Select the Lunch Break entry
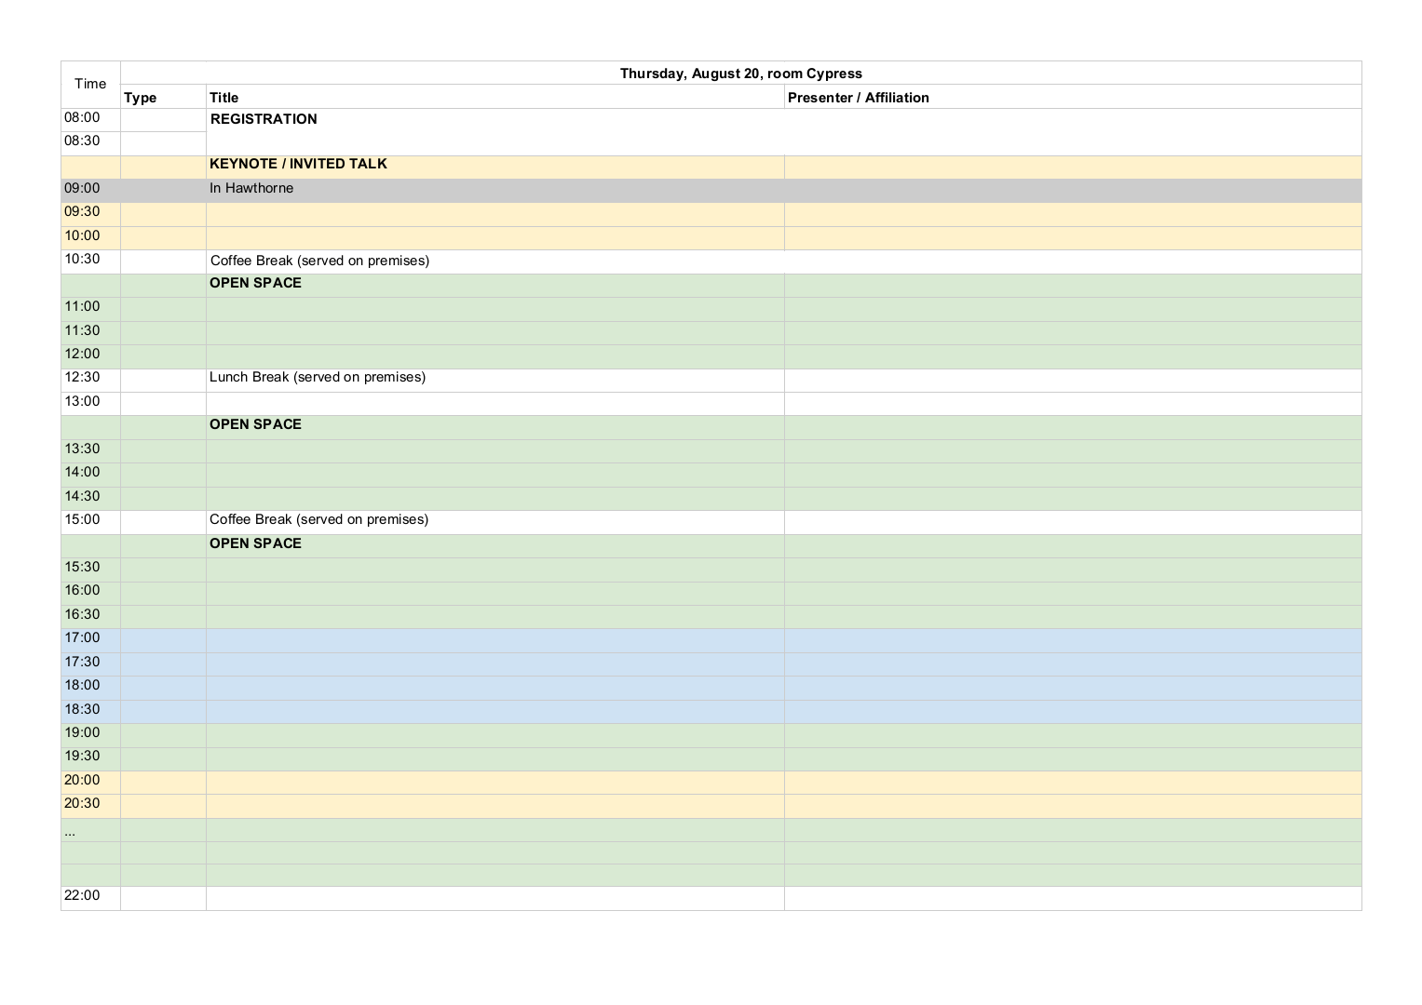This screenshot has width=1422, height=1005. (x=317, y=377)
